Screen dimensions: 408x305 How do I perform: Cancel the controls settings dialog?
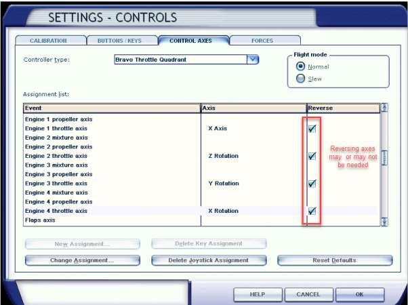tap(308, 294)
